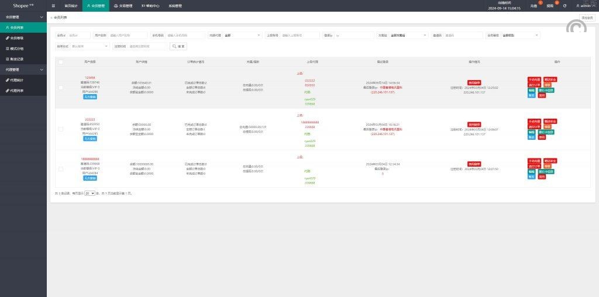Open 会员等级 in the sidebar
This screenshot has width=599, height=297.
(x=18, y=37)
